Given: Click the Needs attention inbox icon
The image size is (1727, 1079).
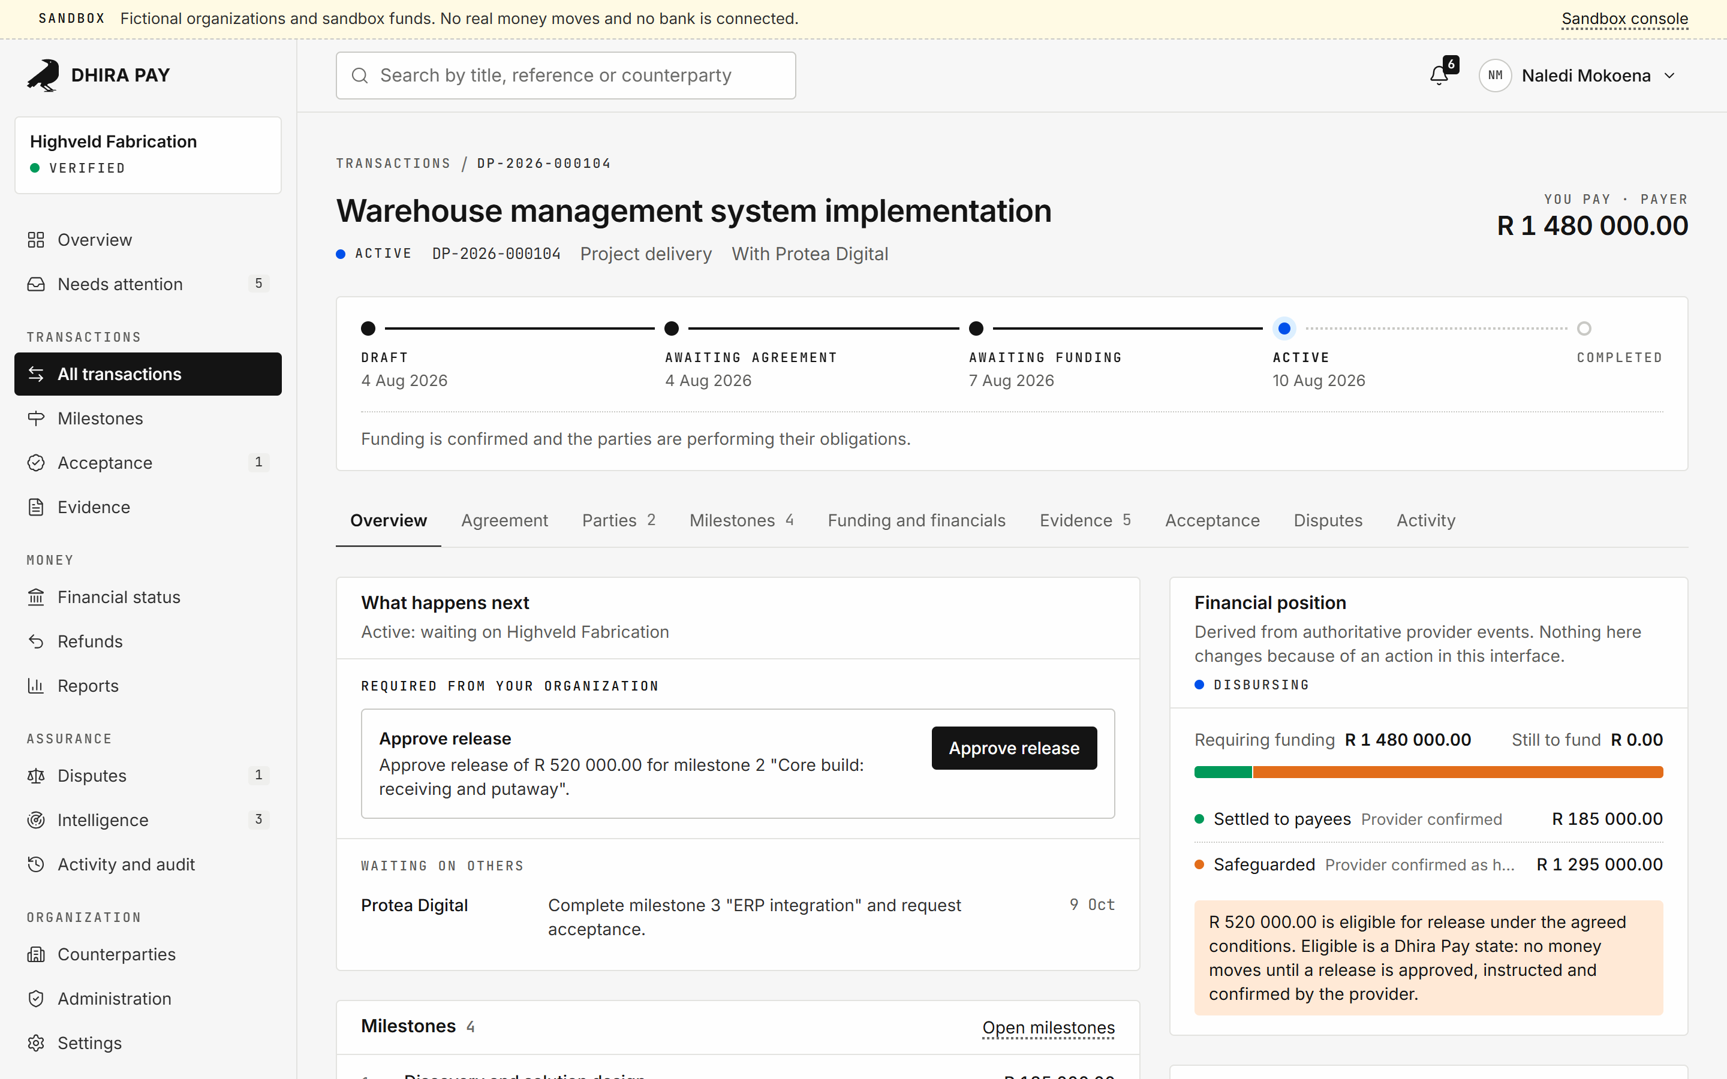Looking at the screenshot, I should coord(36,284).
